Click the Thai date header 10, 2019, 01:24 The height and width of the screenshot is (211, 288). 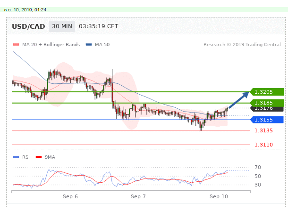point(25,10)
